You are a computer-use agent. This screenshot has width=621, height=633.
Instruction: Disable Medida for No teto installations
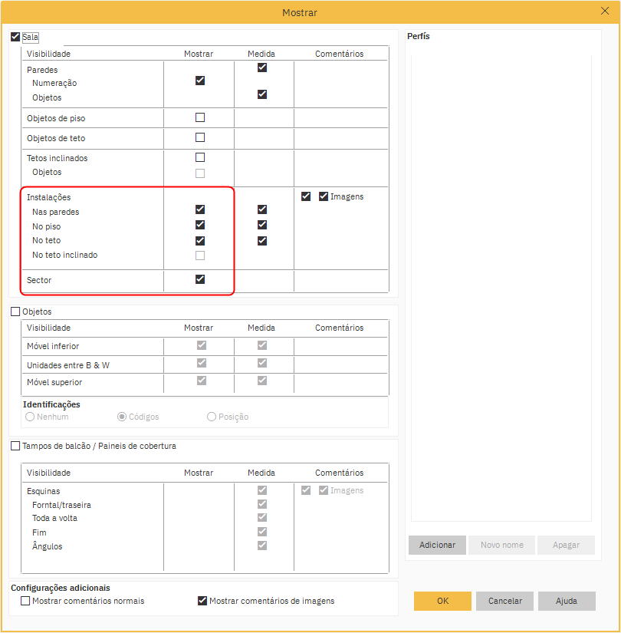tap(262, 240)
